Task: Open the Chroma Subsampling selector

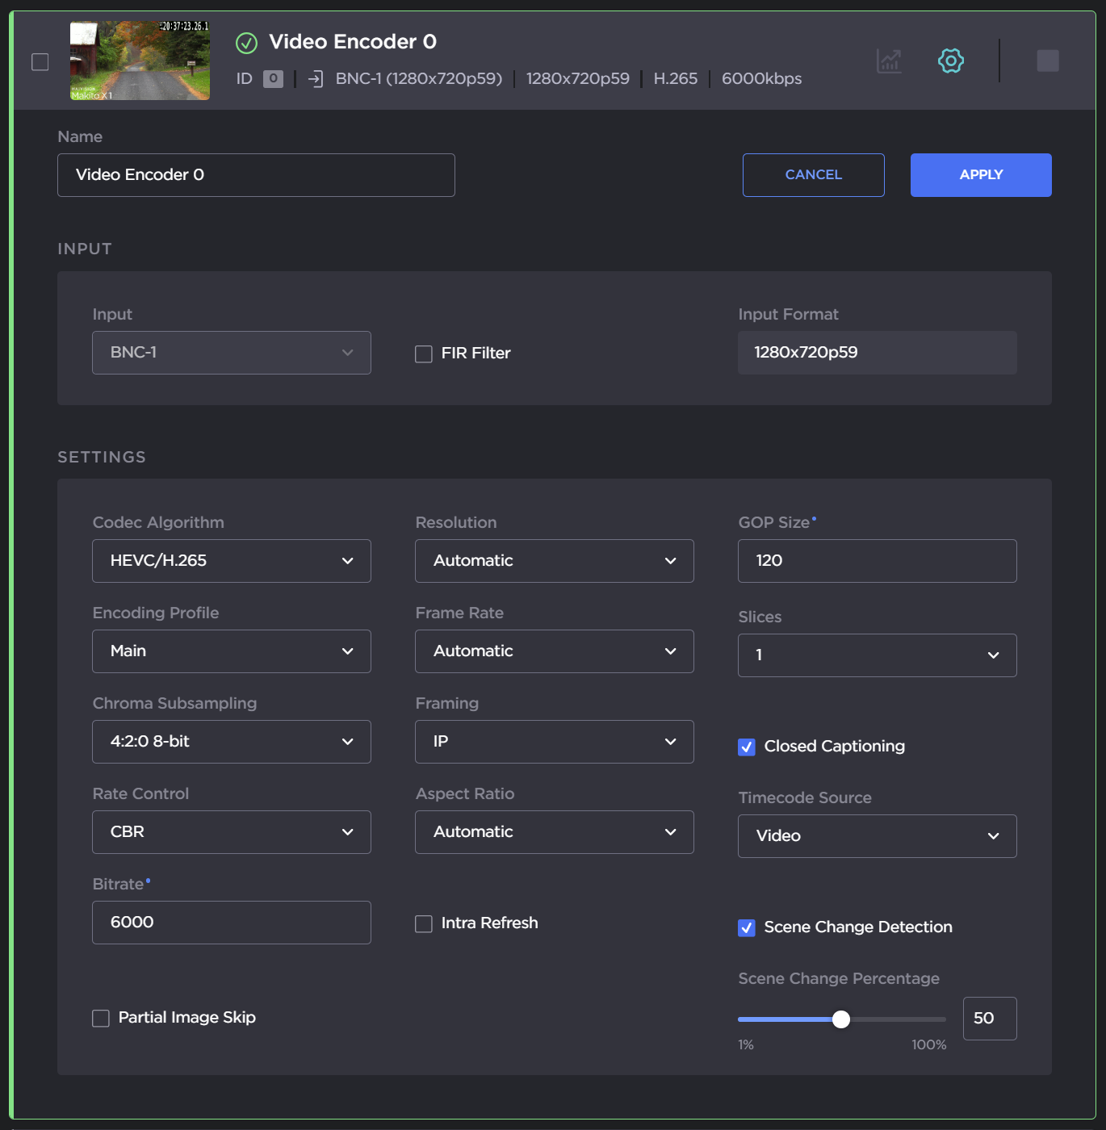Action: pos(231,742)
